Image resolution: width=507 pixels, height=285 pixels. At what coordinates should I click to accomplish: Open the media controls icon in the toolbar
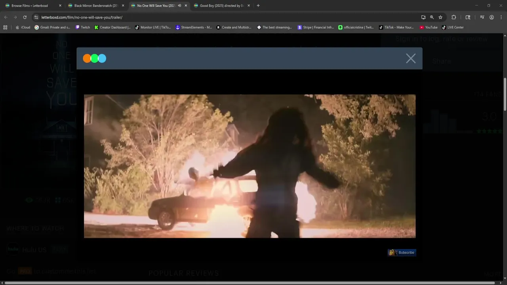click(482, 17)
